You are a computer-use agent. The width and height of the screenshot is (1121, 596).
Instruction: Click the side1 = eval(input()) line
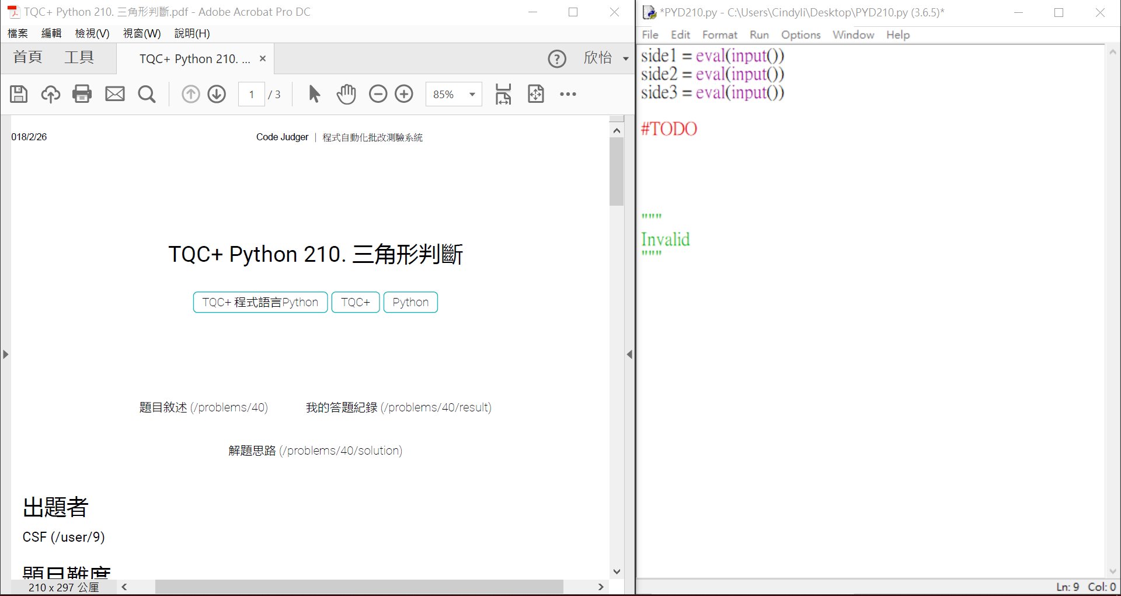(x=712, y=56)
